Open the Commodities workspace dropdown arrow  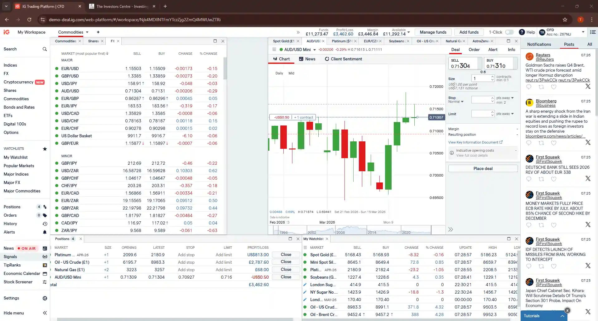(x=87, y=32)
